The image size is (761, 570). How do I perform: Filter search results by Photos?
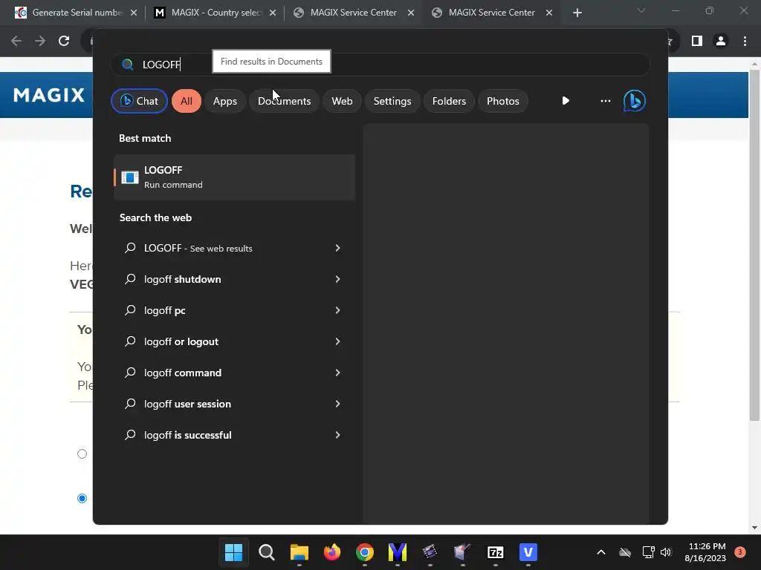tap(503, 101)
